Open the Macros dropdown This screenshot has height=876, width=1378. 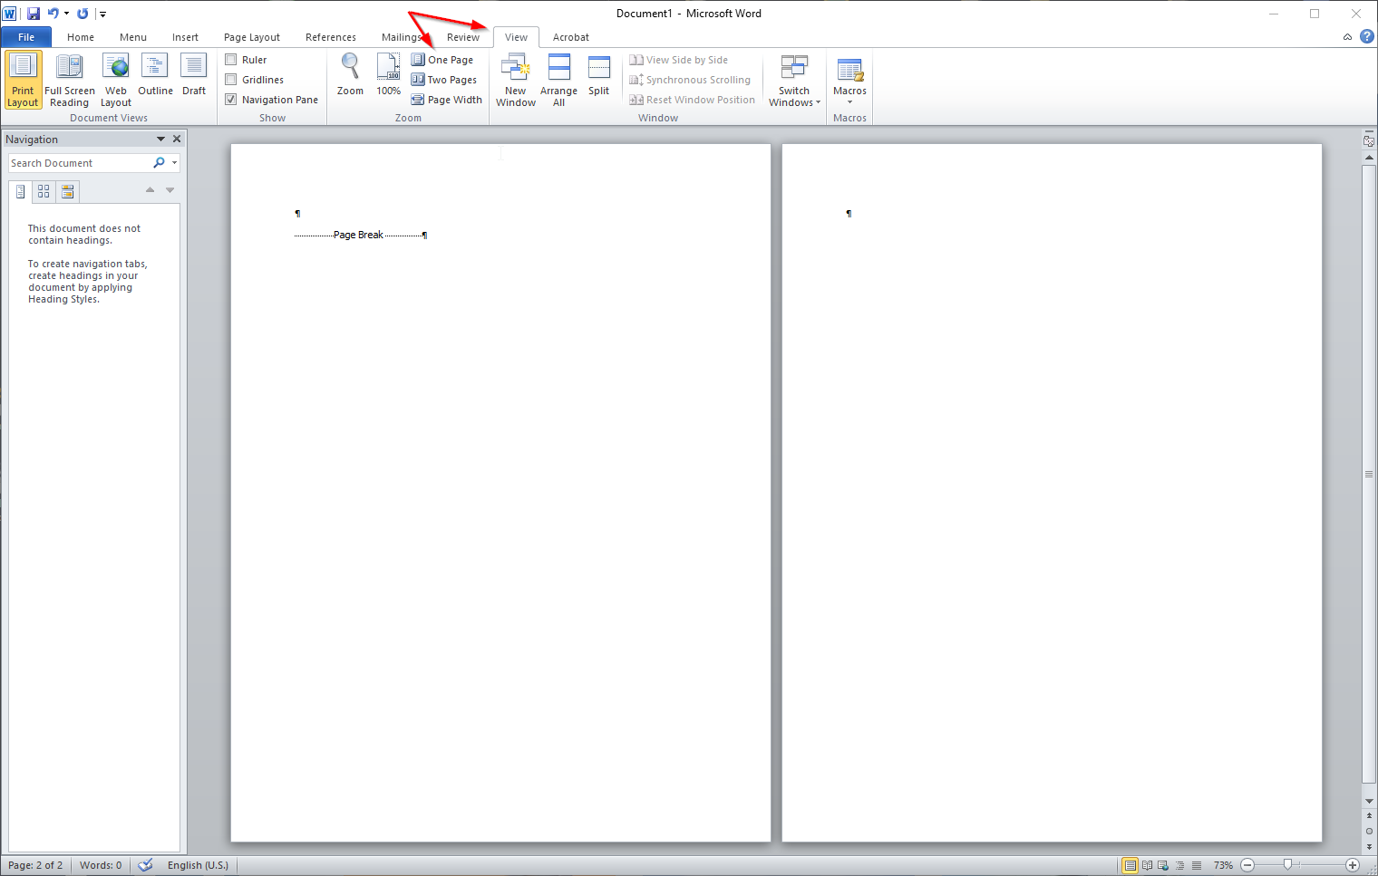(850, 80)
